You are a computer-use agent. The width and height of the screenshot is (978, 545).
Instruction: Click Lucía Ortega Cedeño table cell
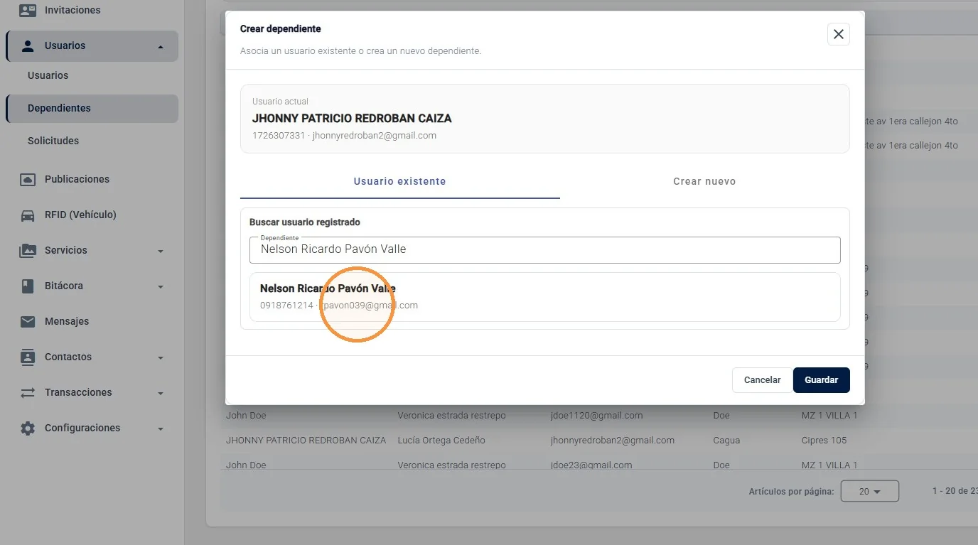click(x=441, y=440)
